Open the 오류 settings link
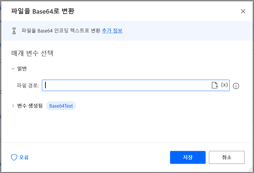254x173 pixels. (x=24, y=157)
